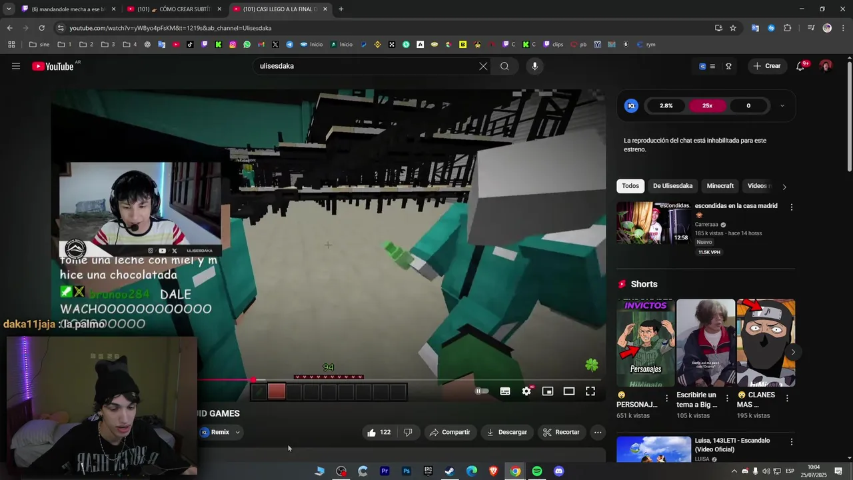The width and height of the screenshot is (853, 480).
Task: Expand the stats widget dropdown arrow
Action: (782, 105)
